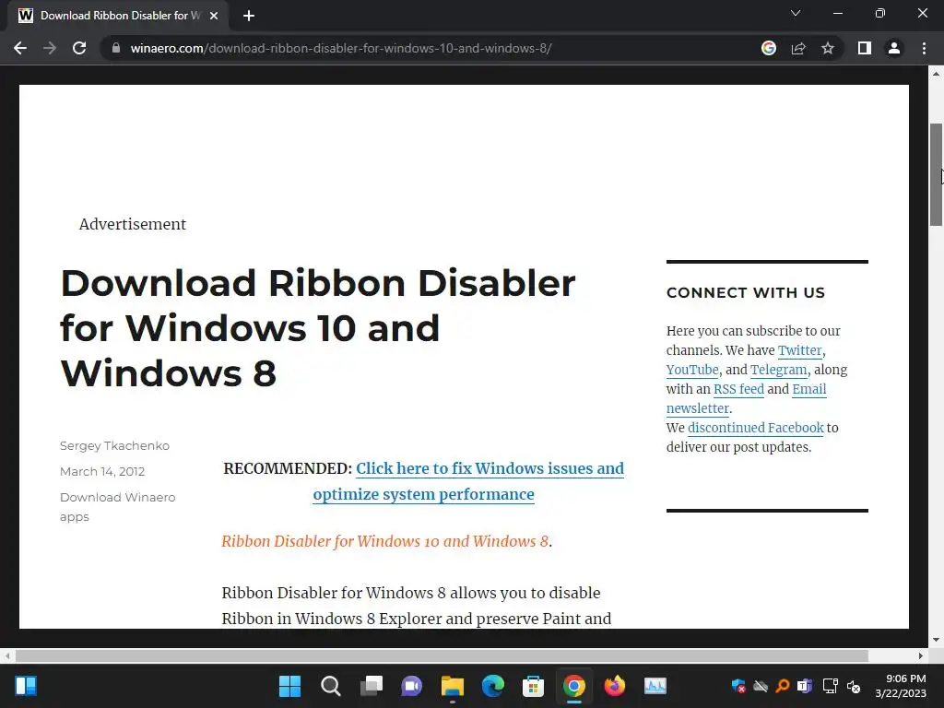Open a new browser tab
The width and height of the screenshot is (944, 708).
point(249,16)
